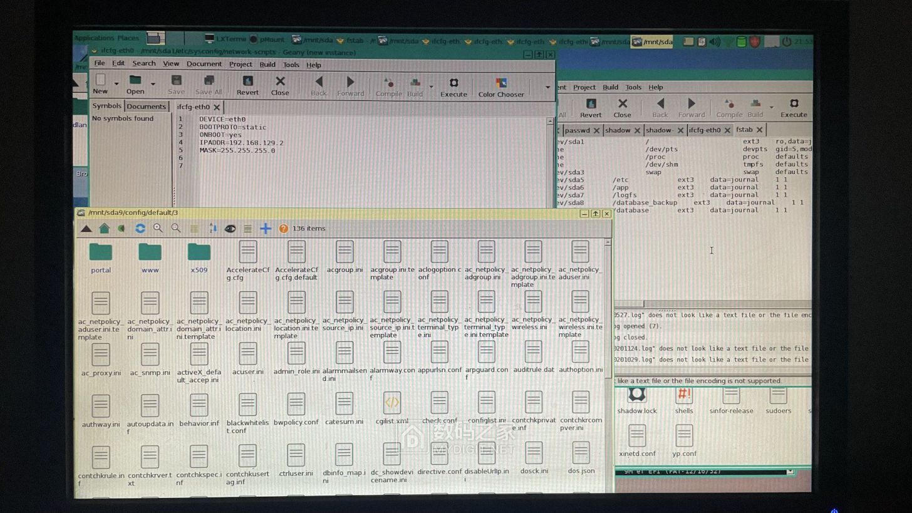Close the ifcfg-eth0 tab in front Geany
Viewport: 912px width, 513px height.
pyautogui.click(x=217, y=107)
